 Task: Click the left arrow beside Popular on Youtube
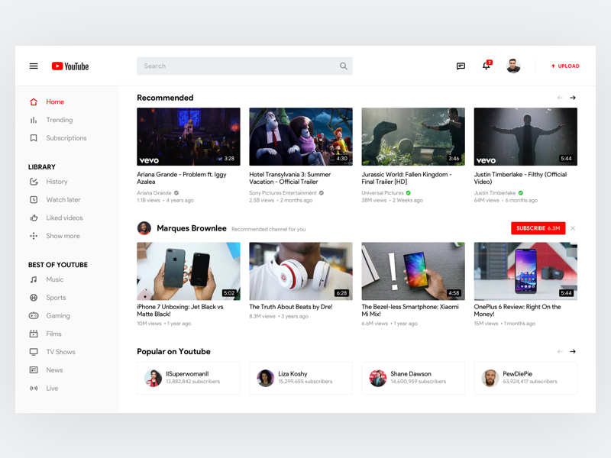[560, 352]
